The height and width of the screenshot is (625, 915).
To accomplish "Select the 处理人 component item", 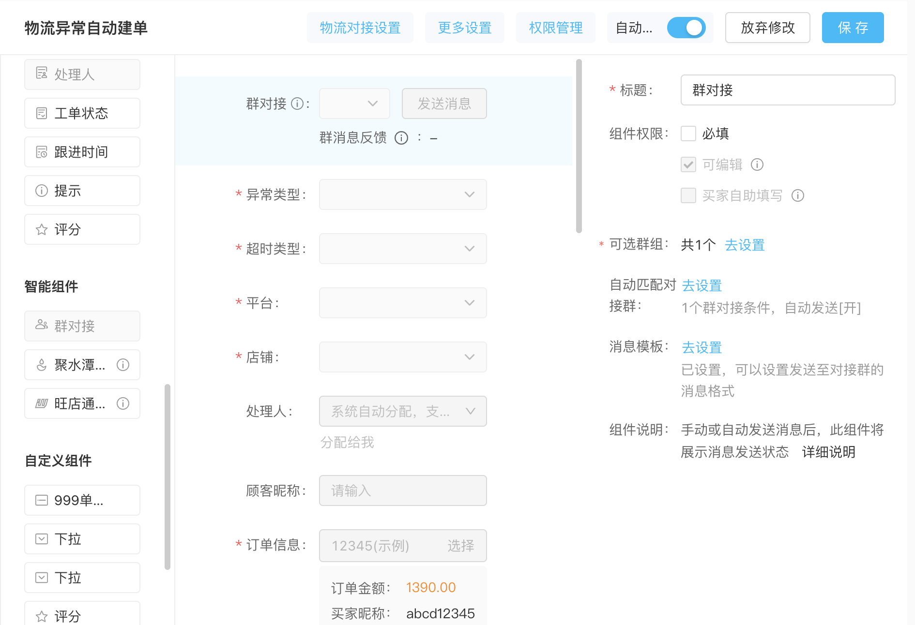I will click(82, 74).
